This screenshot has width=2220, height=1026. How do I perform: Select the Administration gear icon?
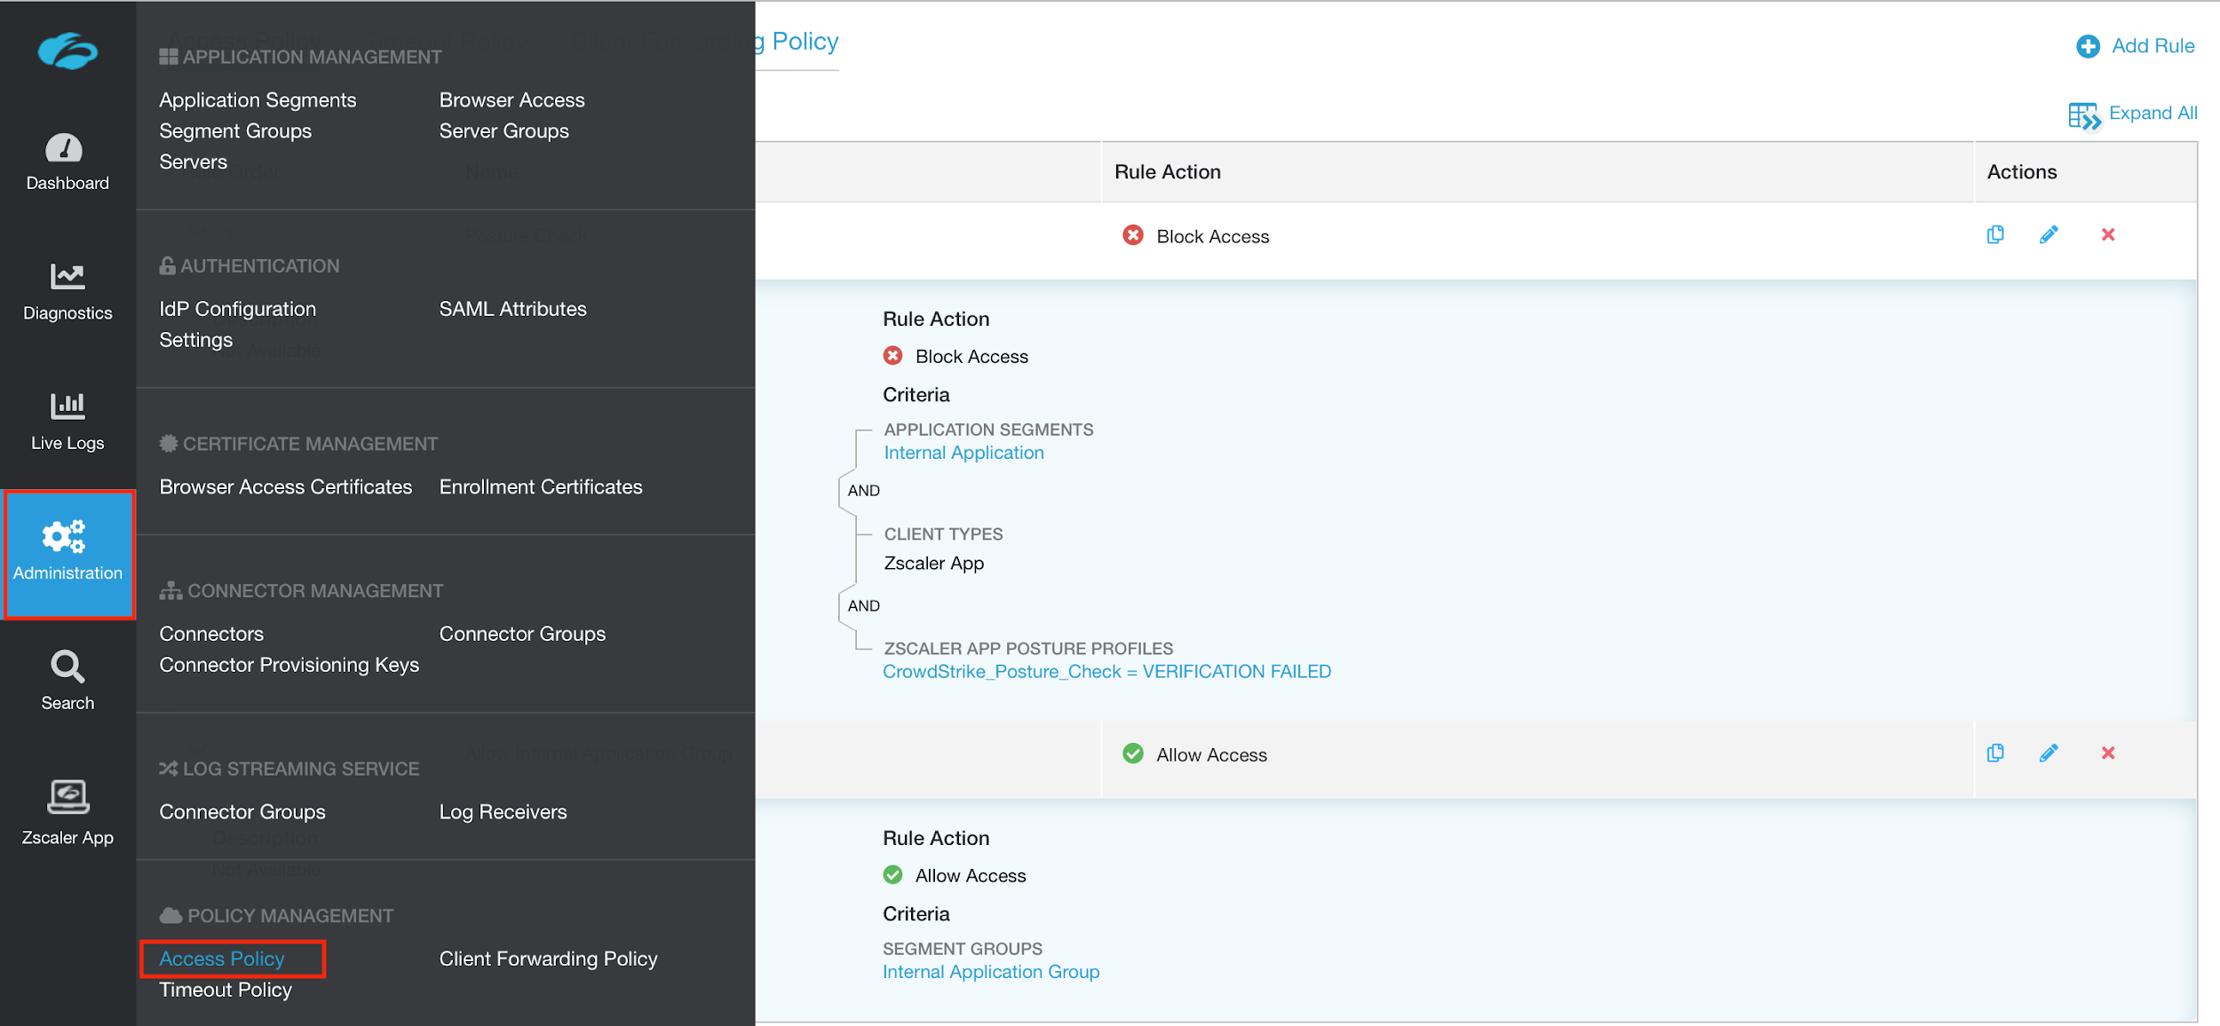[x=64, y=536]
